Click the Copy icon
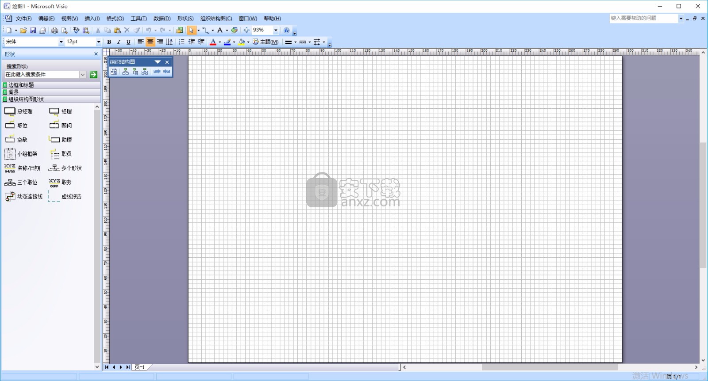 pos(108,30)
